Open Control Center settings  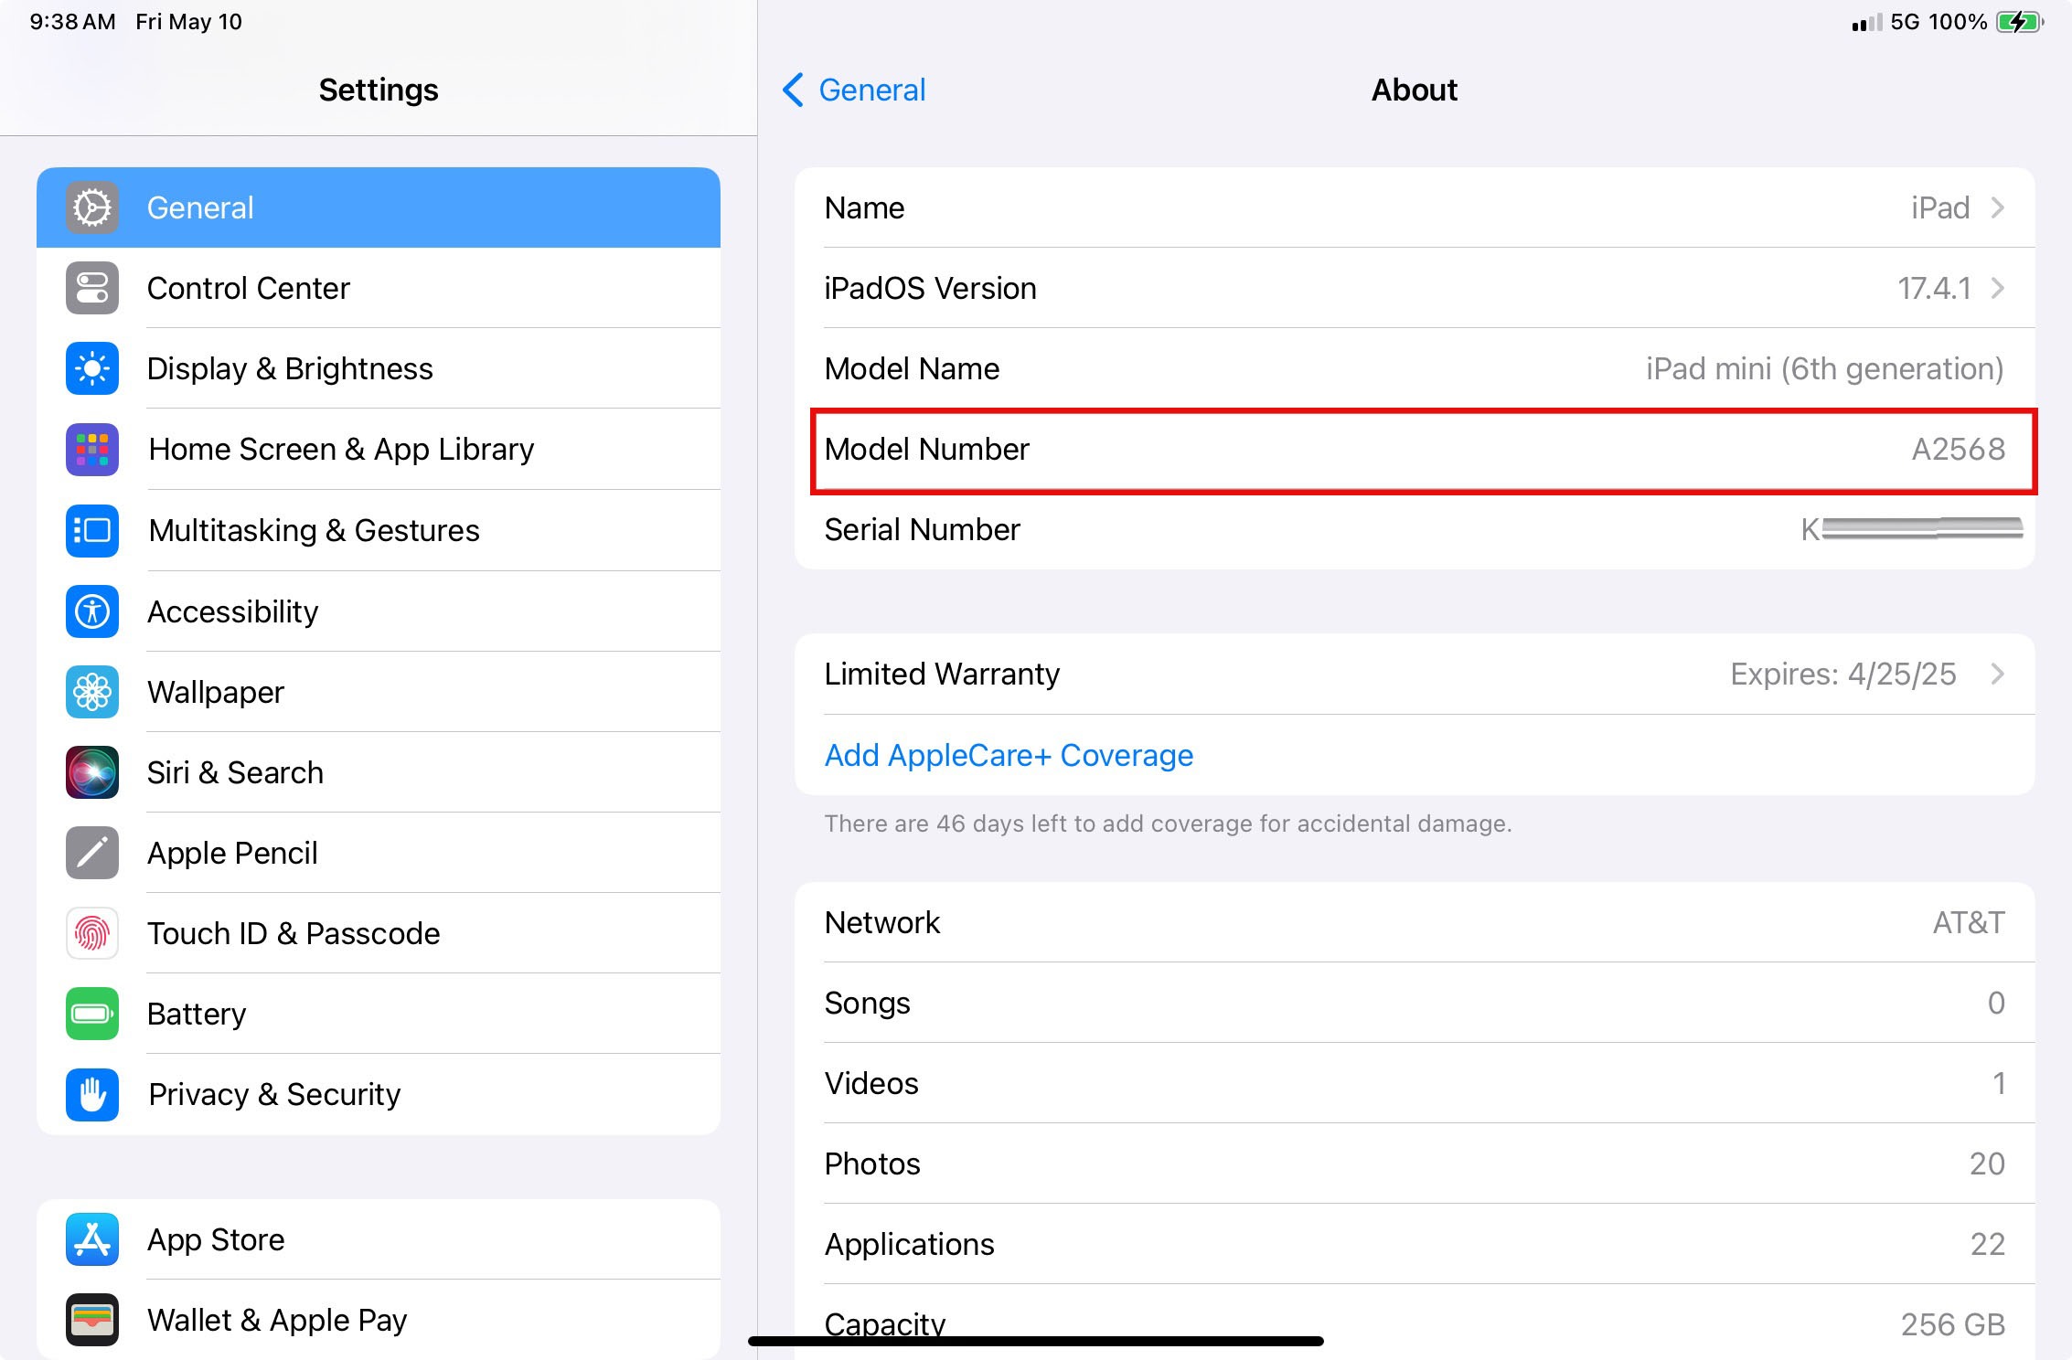379,288
